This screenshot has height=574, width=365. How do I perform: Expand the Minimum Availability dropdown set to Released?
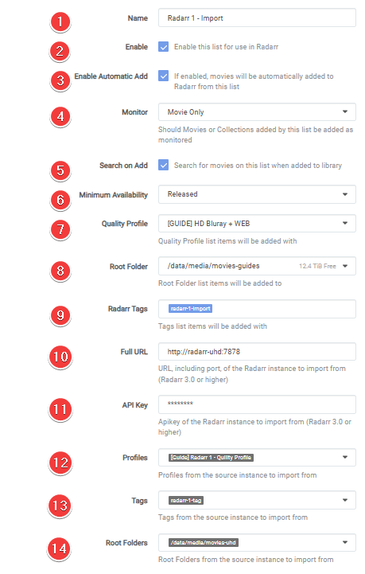coord(257,194)
